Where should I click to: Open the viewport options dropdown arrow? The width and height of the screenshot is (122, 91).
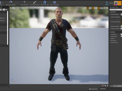pos(11,8)
